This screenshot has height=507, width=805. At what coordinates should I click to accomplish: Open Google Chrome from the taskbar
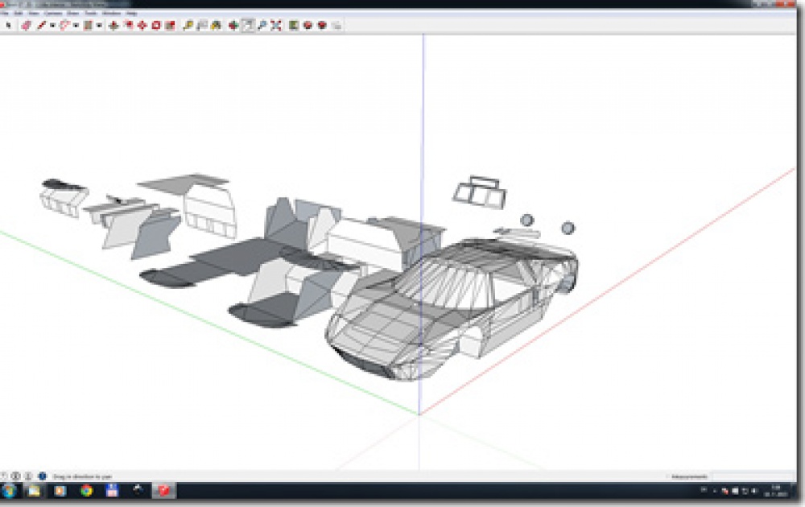(86, 491)
